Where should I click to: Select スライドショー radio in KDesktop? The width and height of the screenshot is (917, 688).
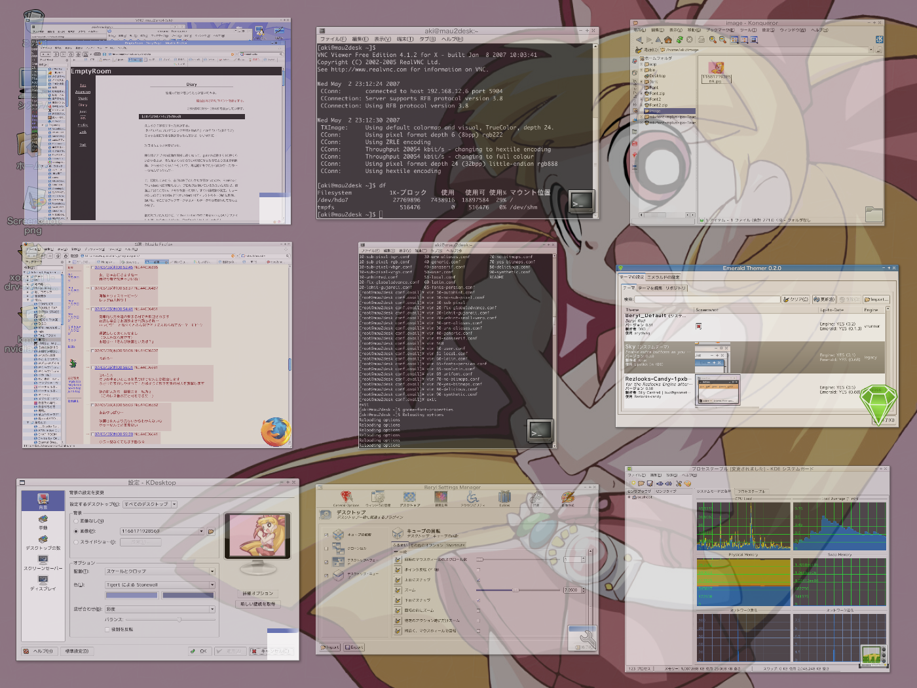point(76,542)
